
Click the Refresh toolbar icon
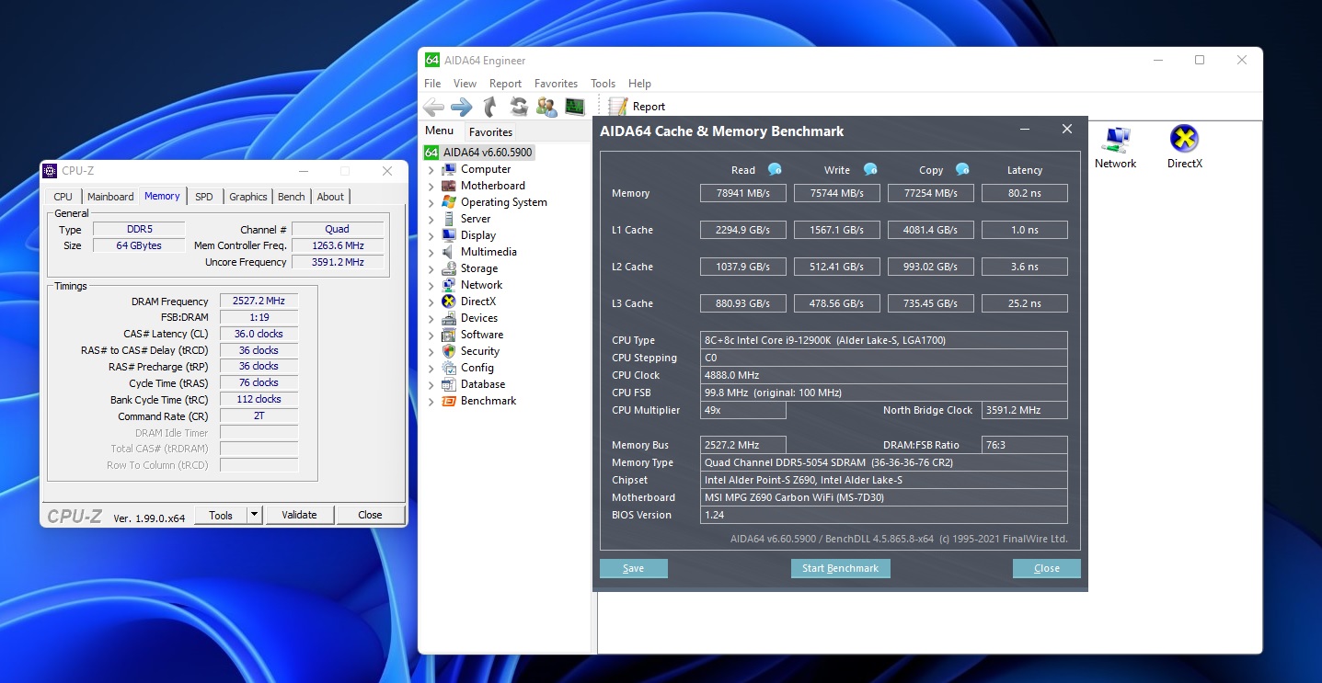click(519, 107)
